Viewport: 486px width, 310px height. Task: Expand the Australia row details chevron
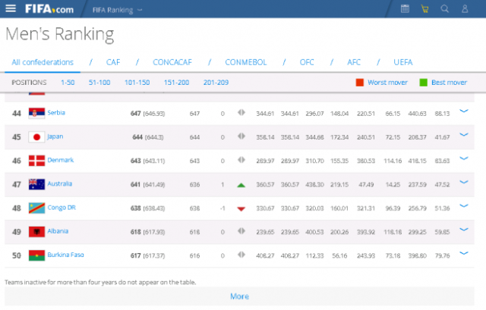(x=464, y=183)
